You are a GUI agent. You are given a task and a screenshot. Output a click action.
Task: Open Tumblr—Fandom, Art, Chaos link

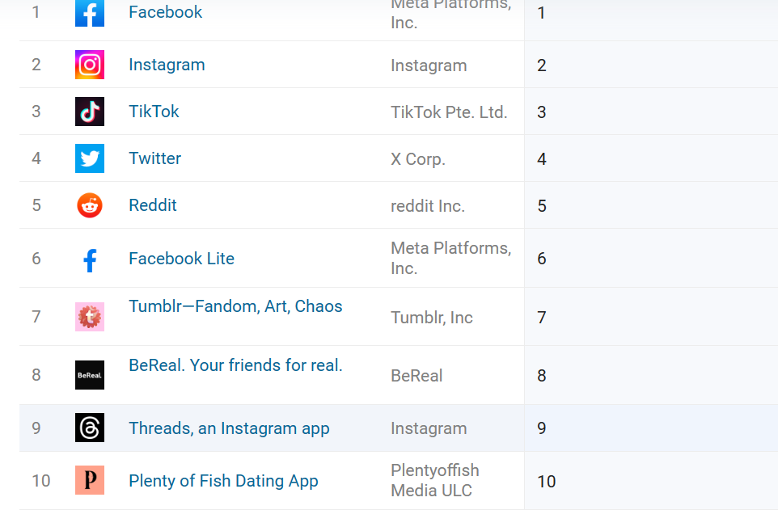(235, 306)
